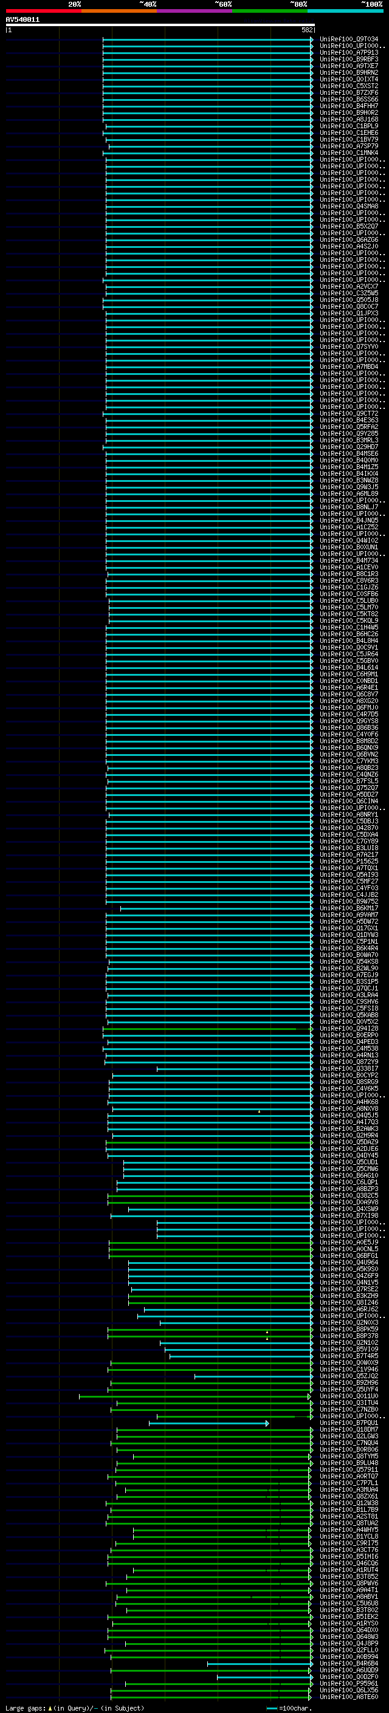
Task: Select the UniRef100_B9HRN2 hit
Action: click(x=348, y=72)
